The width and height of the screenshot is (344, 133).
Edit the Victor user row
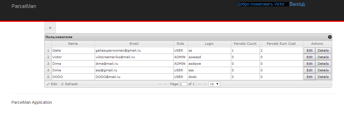[x=309, y=57]
